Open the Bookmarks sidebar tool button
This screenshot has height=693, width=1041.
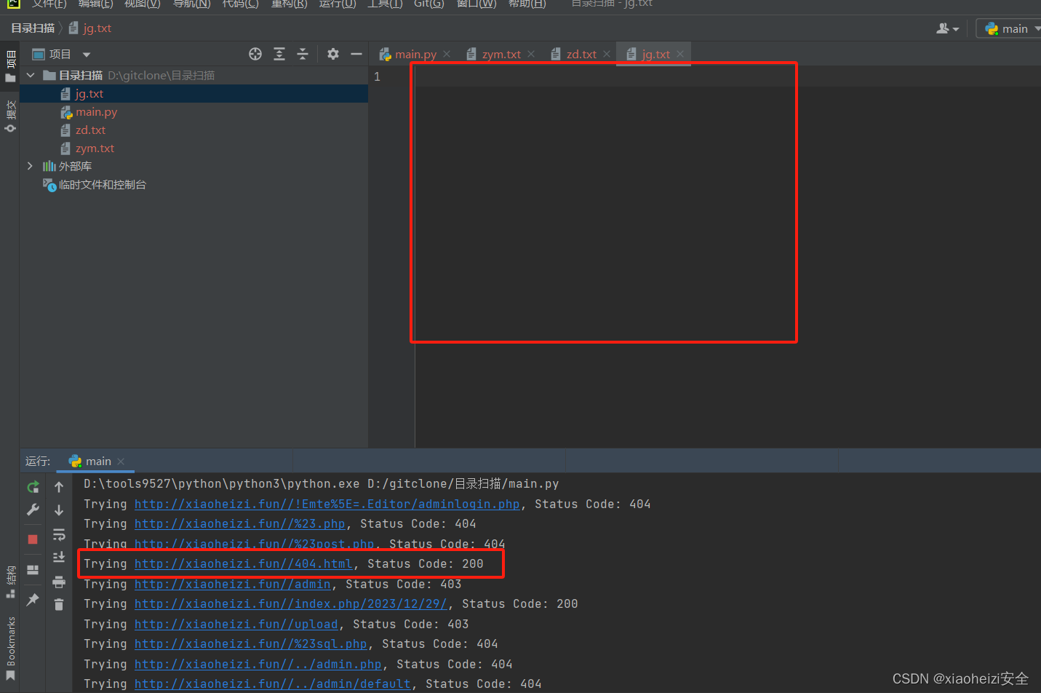click(x=10, y=649)
